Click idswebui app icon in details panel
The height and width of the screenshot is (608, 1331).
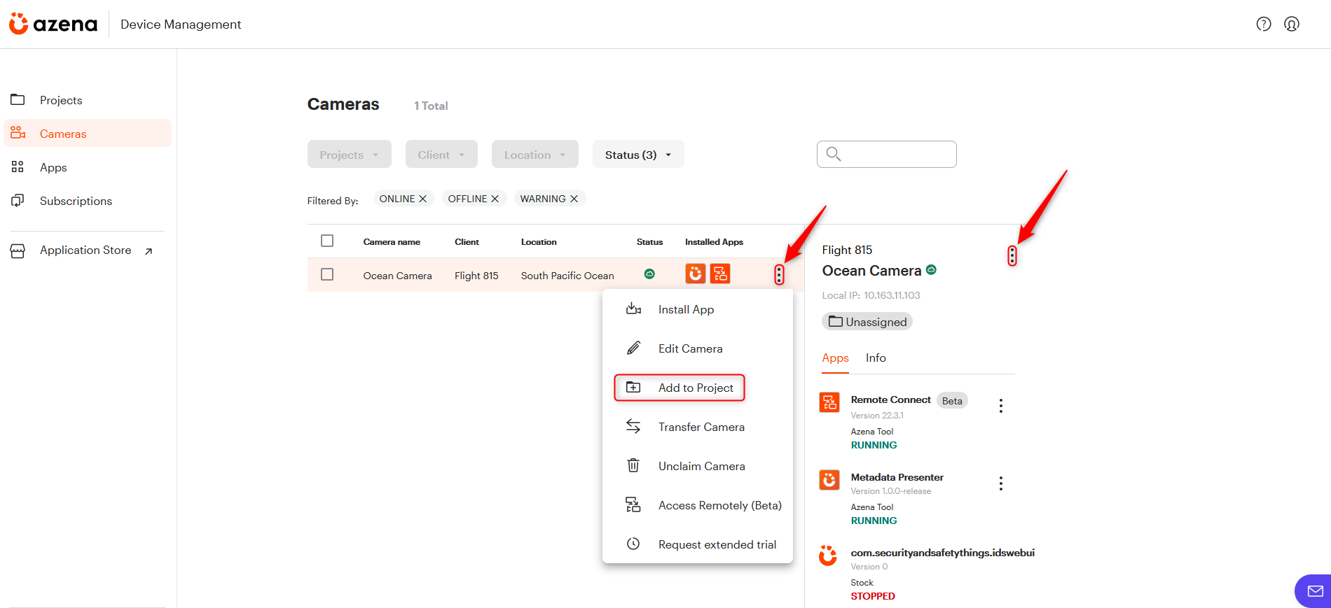pyautogui.click(x=828, y=556)
